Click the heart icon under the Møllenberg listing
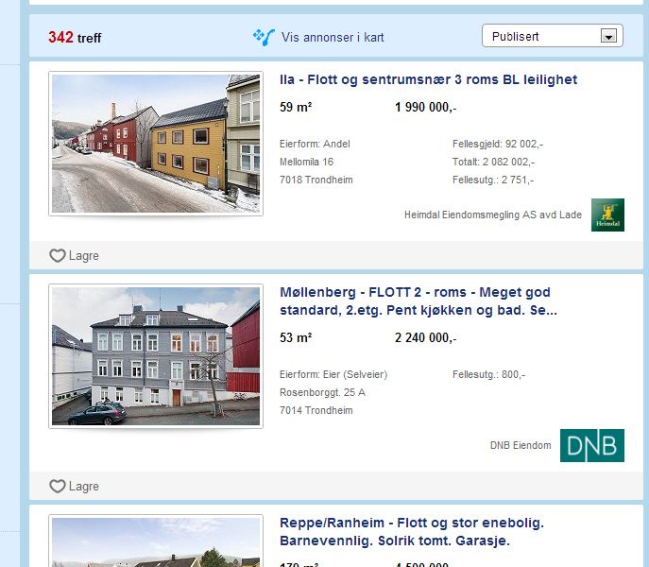 coord(58,486)
